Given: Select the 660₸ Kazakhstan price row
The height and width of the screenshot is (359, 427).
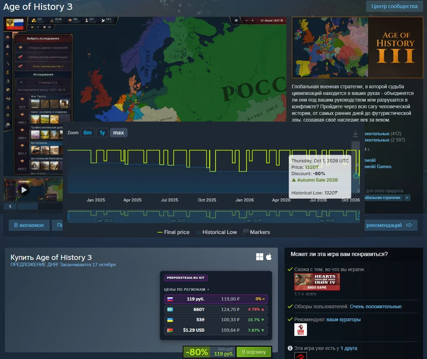Looking at the screenshot, I should 216,310.
